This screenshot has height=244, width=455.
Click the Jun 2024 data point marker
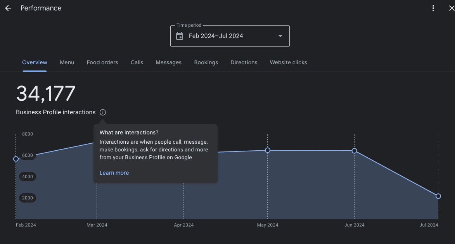[354, 151]
